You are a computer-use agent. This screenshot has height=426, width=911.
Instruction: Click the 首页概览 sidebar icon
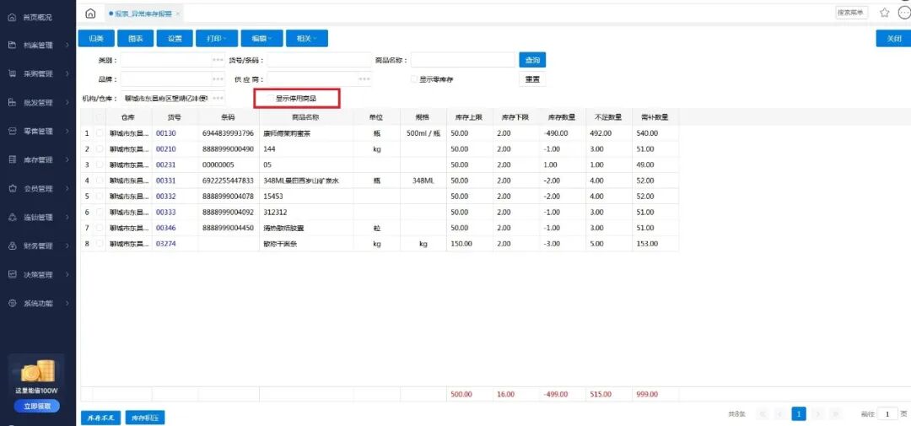point(12,17)
